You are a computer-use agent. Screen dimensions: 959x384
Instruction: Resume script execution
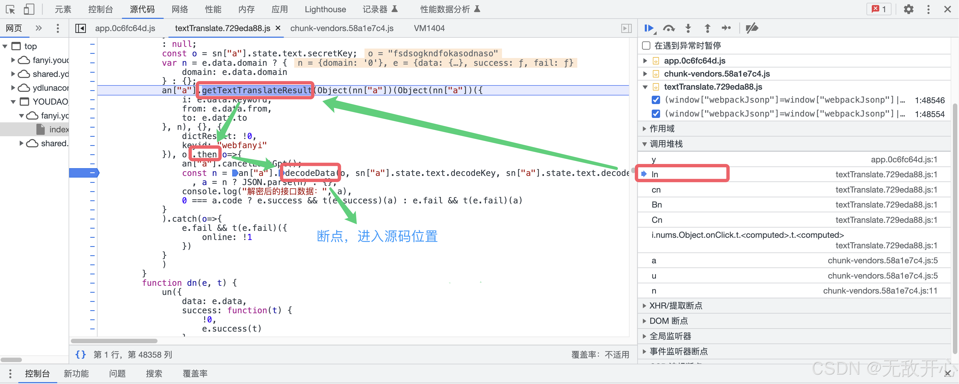click(x=649, y=28)
